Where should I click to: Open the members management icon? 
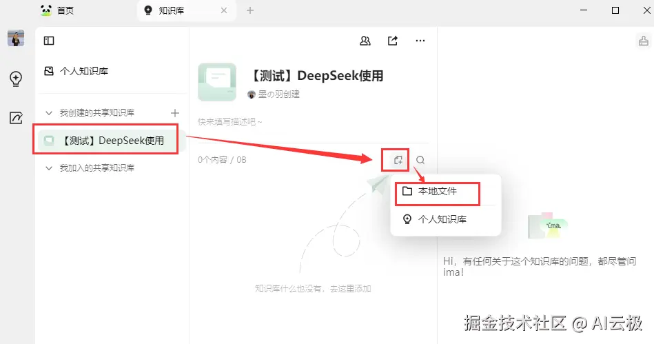coord(365,41)
